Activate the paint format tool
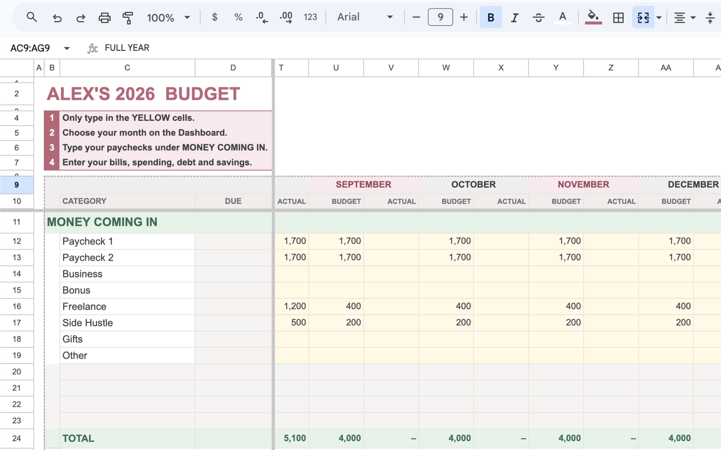 (x=128, y=18)
